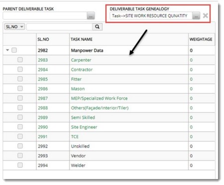Open the SL.NO search filter dropdown
The height and width of the screenshot is (185, 224).
(x=14, y=27)
